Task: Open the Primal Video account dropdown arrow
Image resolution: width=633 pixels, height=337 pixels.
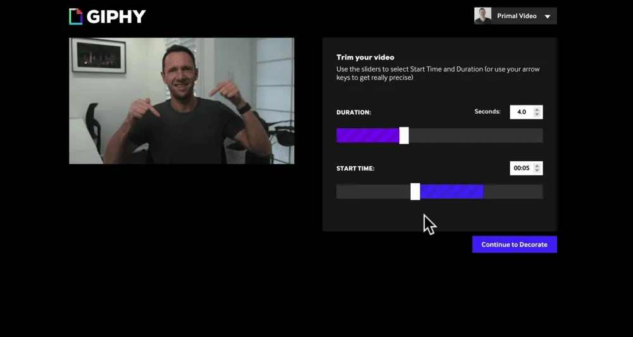Action: 548,16
